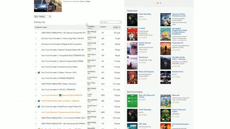Tick the checkbox for EURO TRUCK SIMULATOR 2 (Steam/ Русский)

coord(36,84)
